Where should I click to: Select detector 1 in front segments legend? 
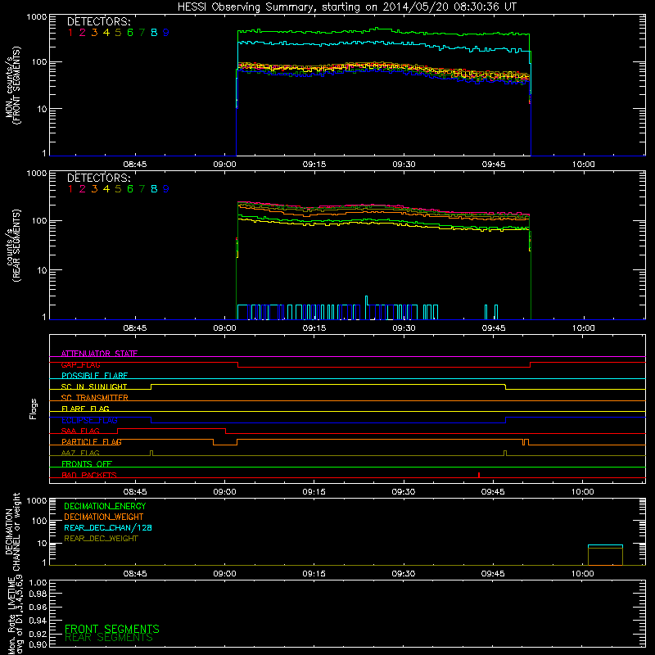pos(70,33)
